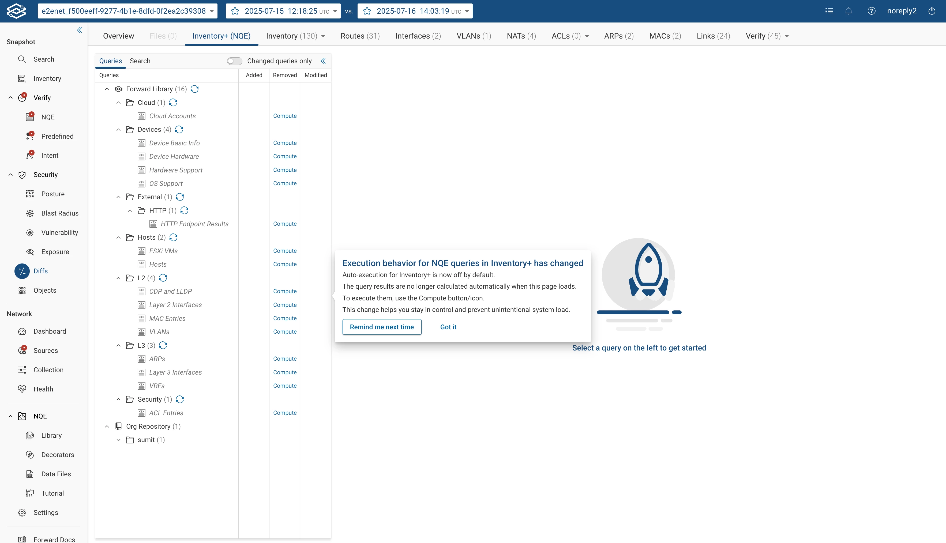Image resolution: width=946 pixels, height=543 pixels.
Task: Open the task list icon in header
Action: [x=829, y=11]
